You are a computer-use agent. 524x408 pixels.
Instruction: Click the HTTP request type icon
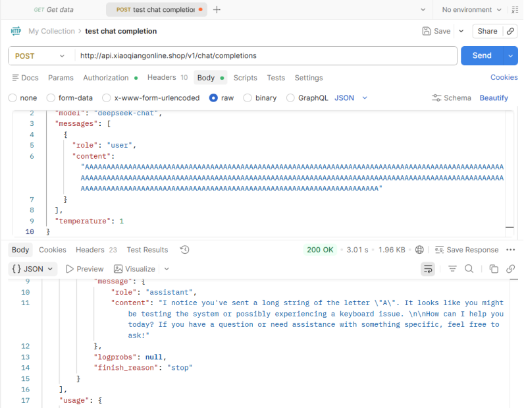click(x=16, y=31)
